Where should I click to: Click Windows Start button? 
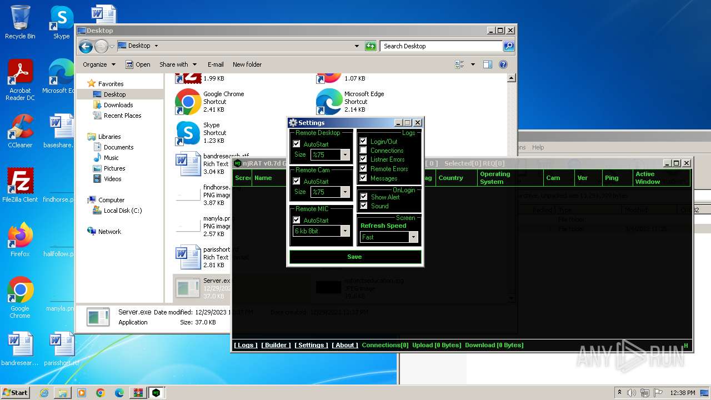[x=15, y=393]
